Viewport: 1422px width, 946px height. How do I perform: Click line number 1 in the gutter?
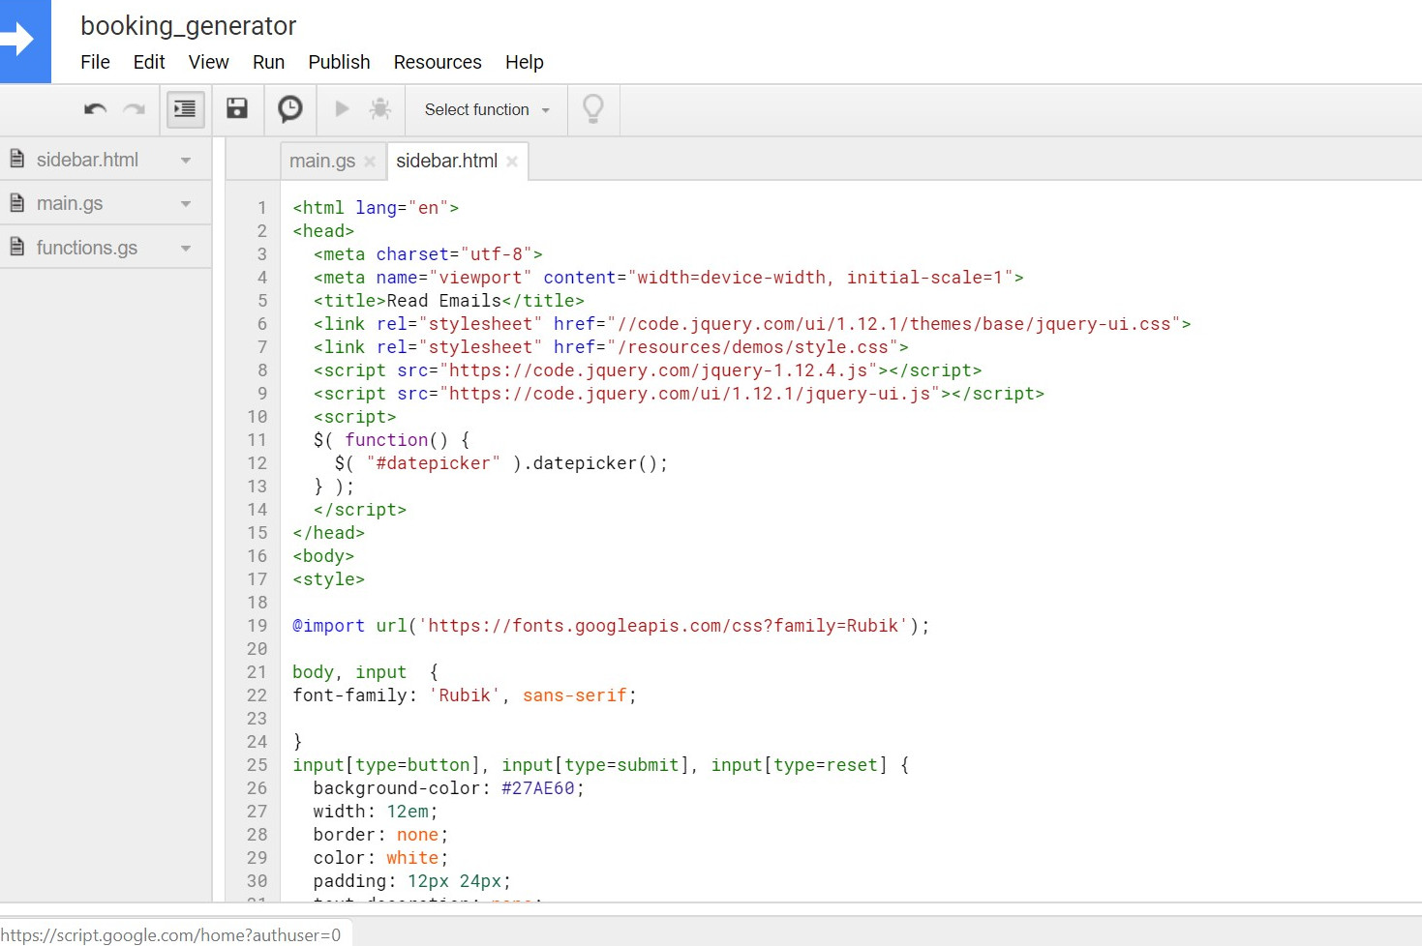(x=261, y=208)
